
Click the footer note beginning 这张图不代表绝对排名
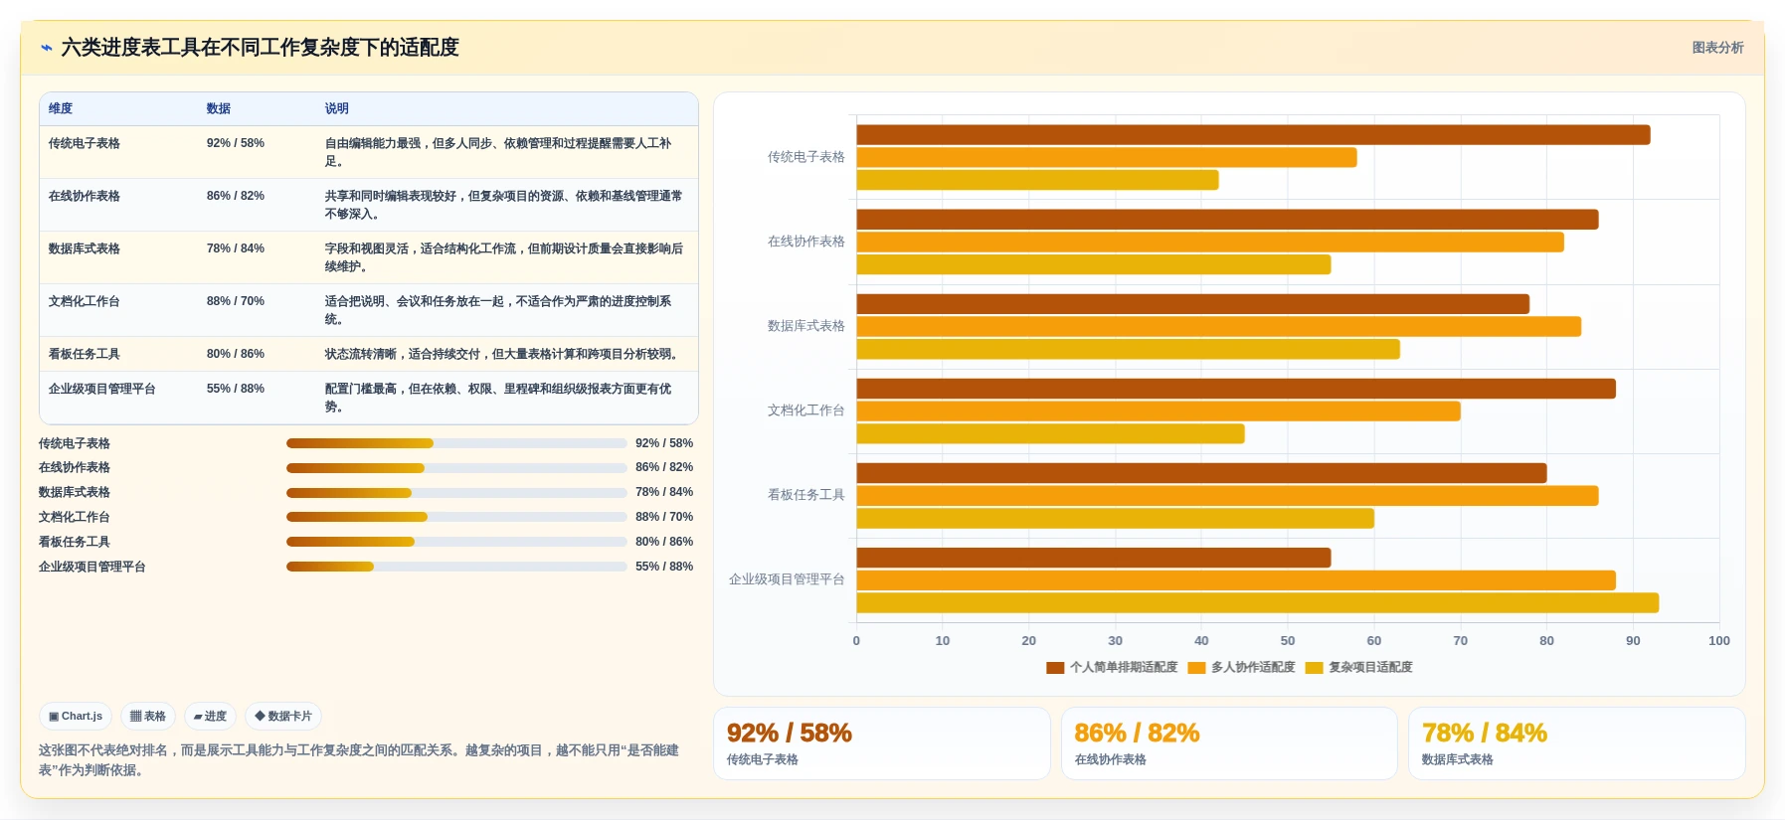click(x=359, y=760)
